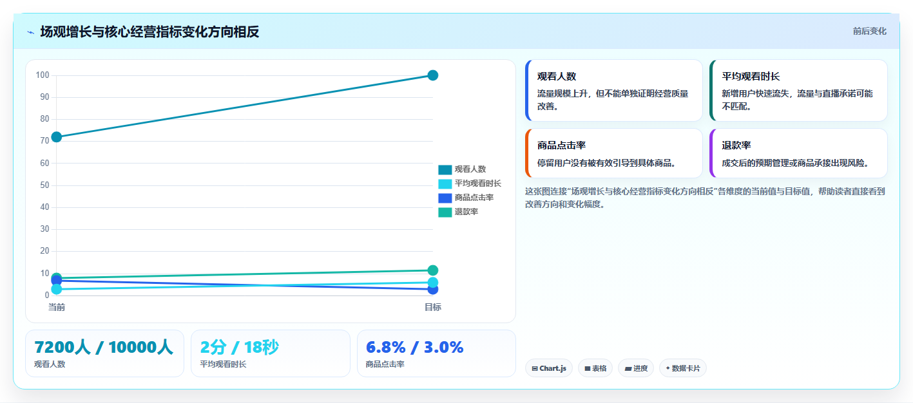
Task: Click the pulse icon beside the headline
Action: click(30, 32)
